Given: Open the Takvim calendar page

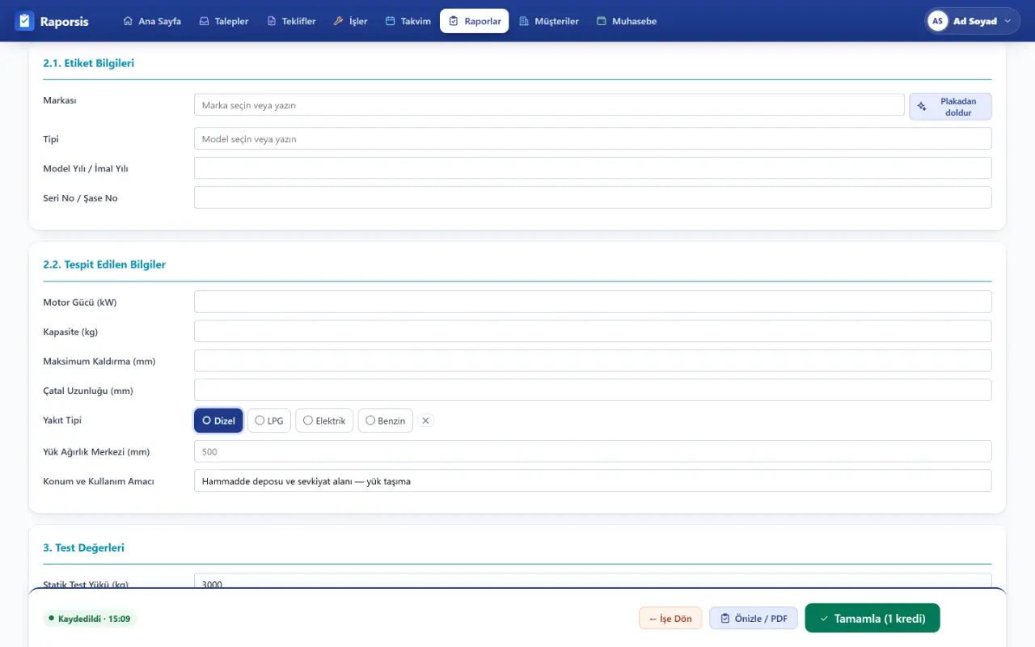Looking at the screenshot, I should point(408,21).
